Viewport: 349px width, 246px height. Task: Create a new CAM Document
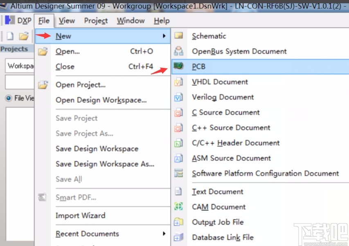[x=260, y=207]
